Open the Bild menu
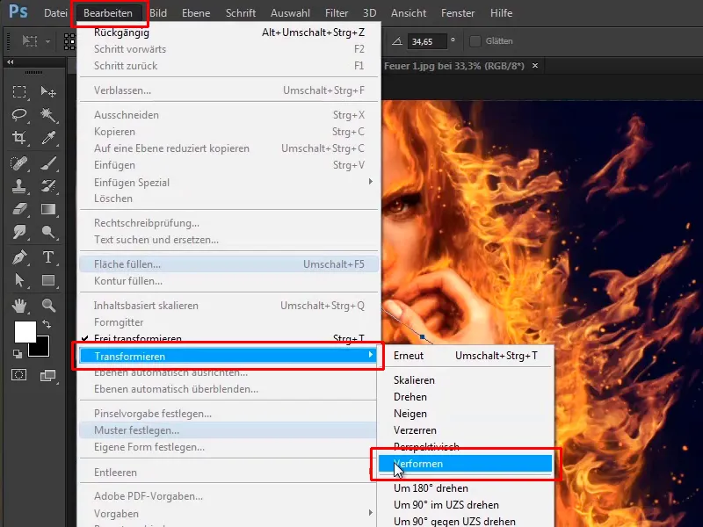 pos(158,13)
